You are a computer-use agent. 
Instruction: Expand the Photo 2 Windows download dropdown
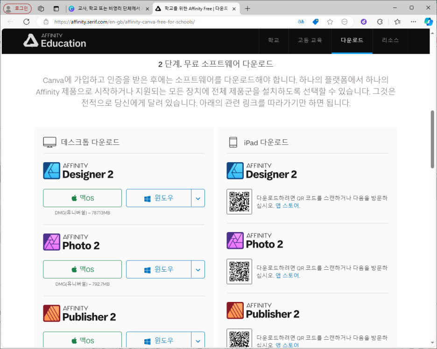[198, 269]
